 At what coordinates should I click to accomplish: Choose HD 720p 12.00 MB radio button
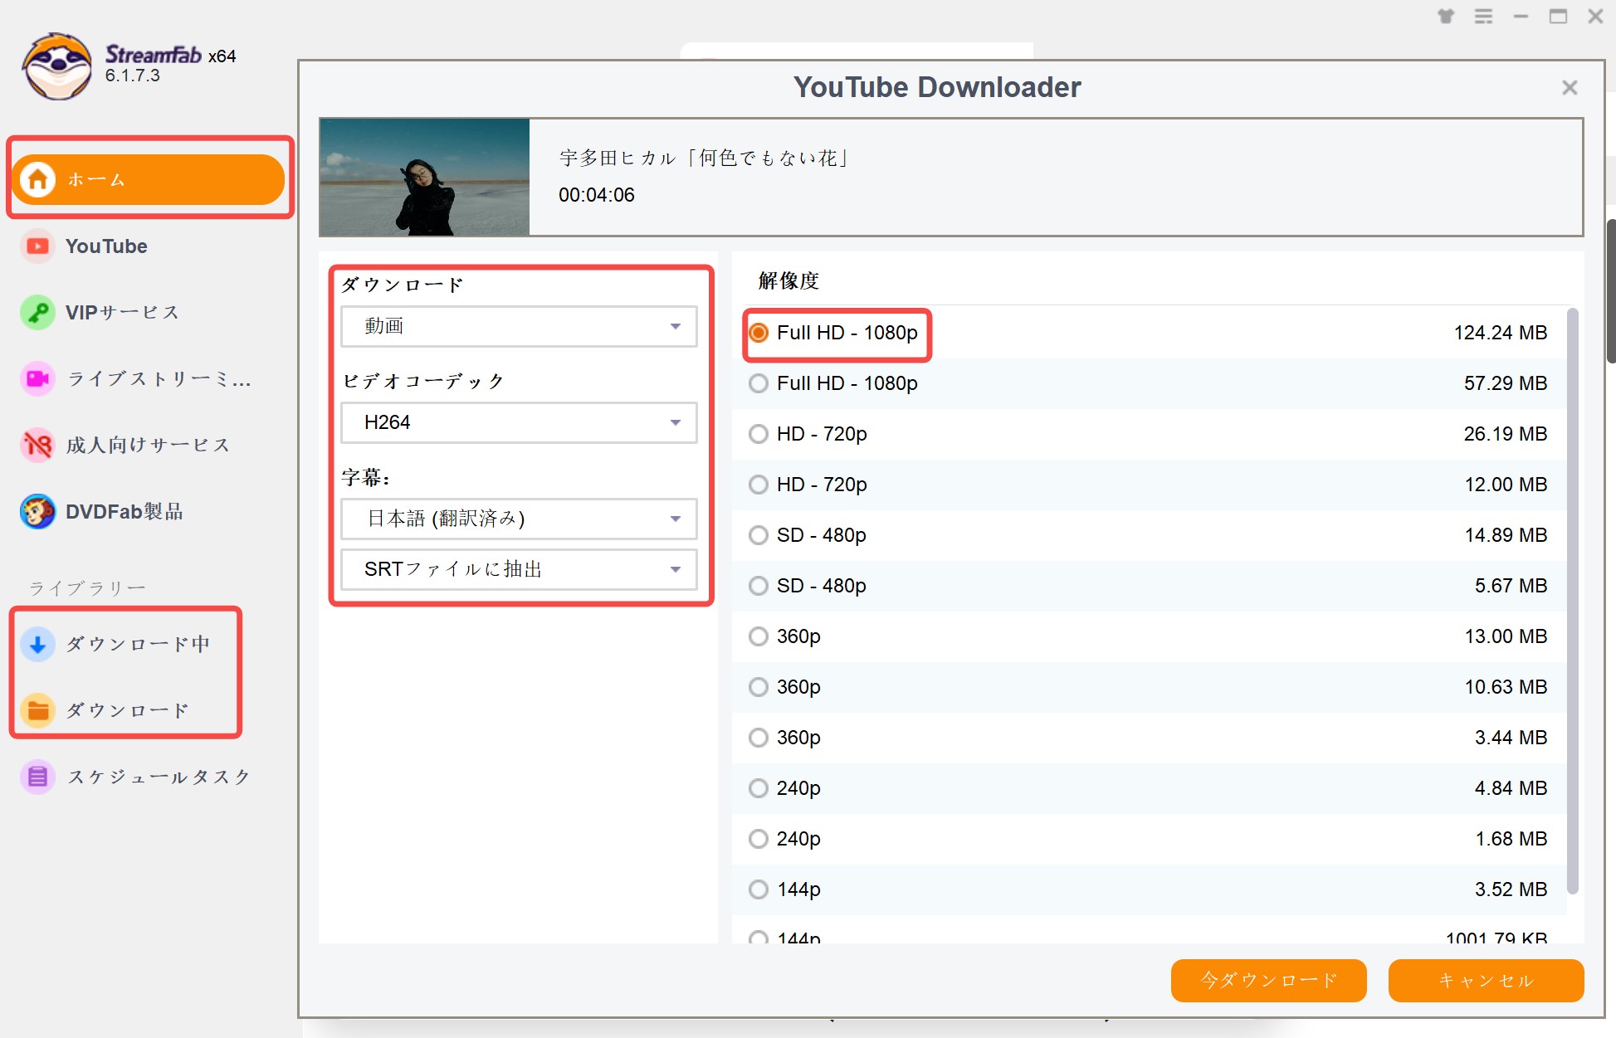(x=759, y=485)
